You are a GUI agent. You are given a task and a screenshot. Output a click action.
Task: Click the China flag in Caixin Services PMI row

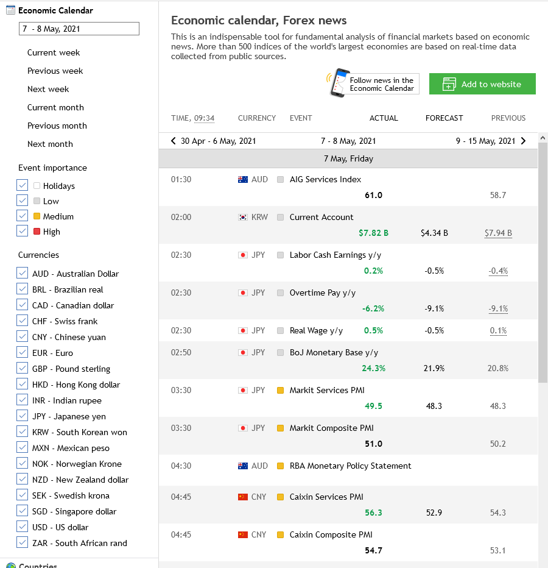click(243, 497)
